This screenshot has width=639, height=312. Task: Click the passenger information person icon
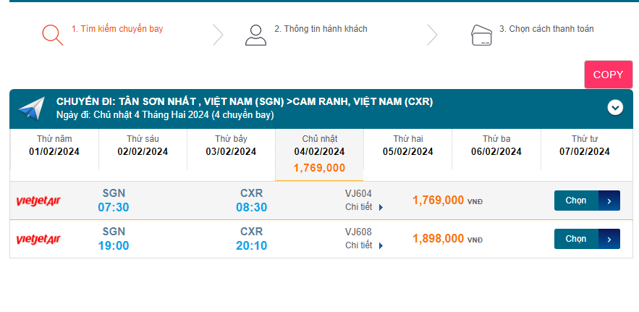click(255, 35)
